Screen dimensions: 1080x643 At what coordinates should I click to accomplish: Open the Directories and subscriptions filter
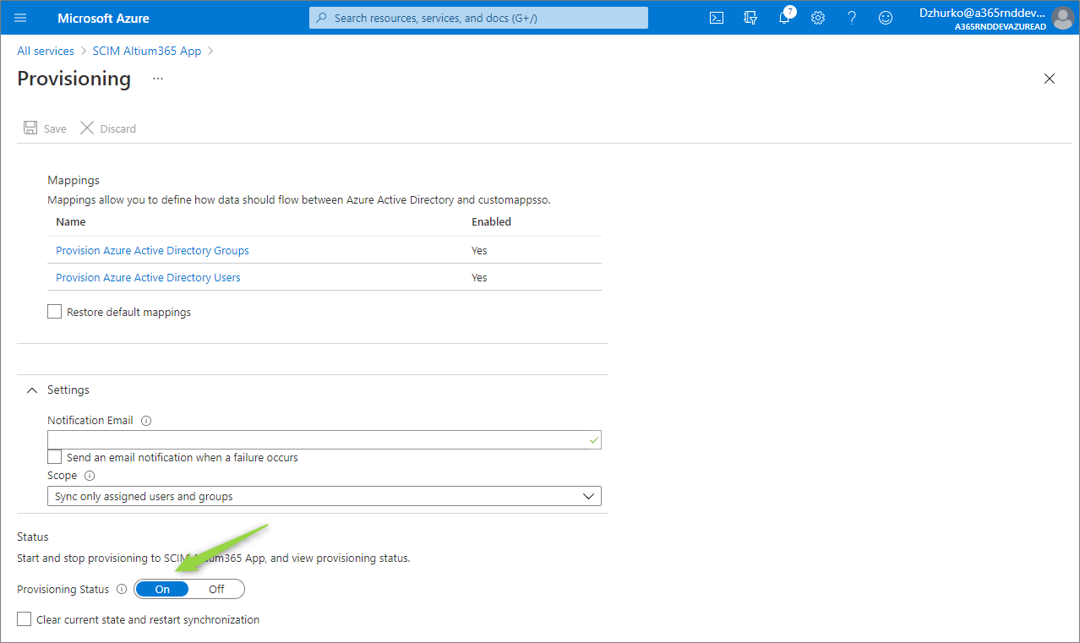click(x=750, y=18)
